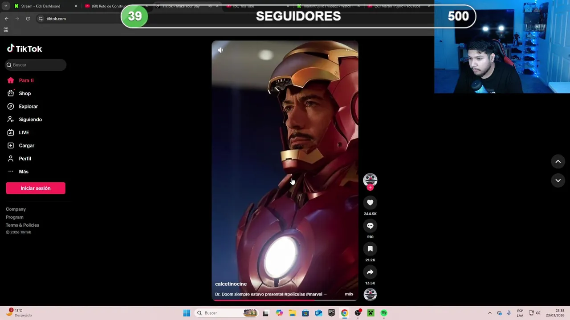Image resolution: width=570 pixels, height=320 pixels.
Task: Like the video with the heart icon
Action: point(370,203)
